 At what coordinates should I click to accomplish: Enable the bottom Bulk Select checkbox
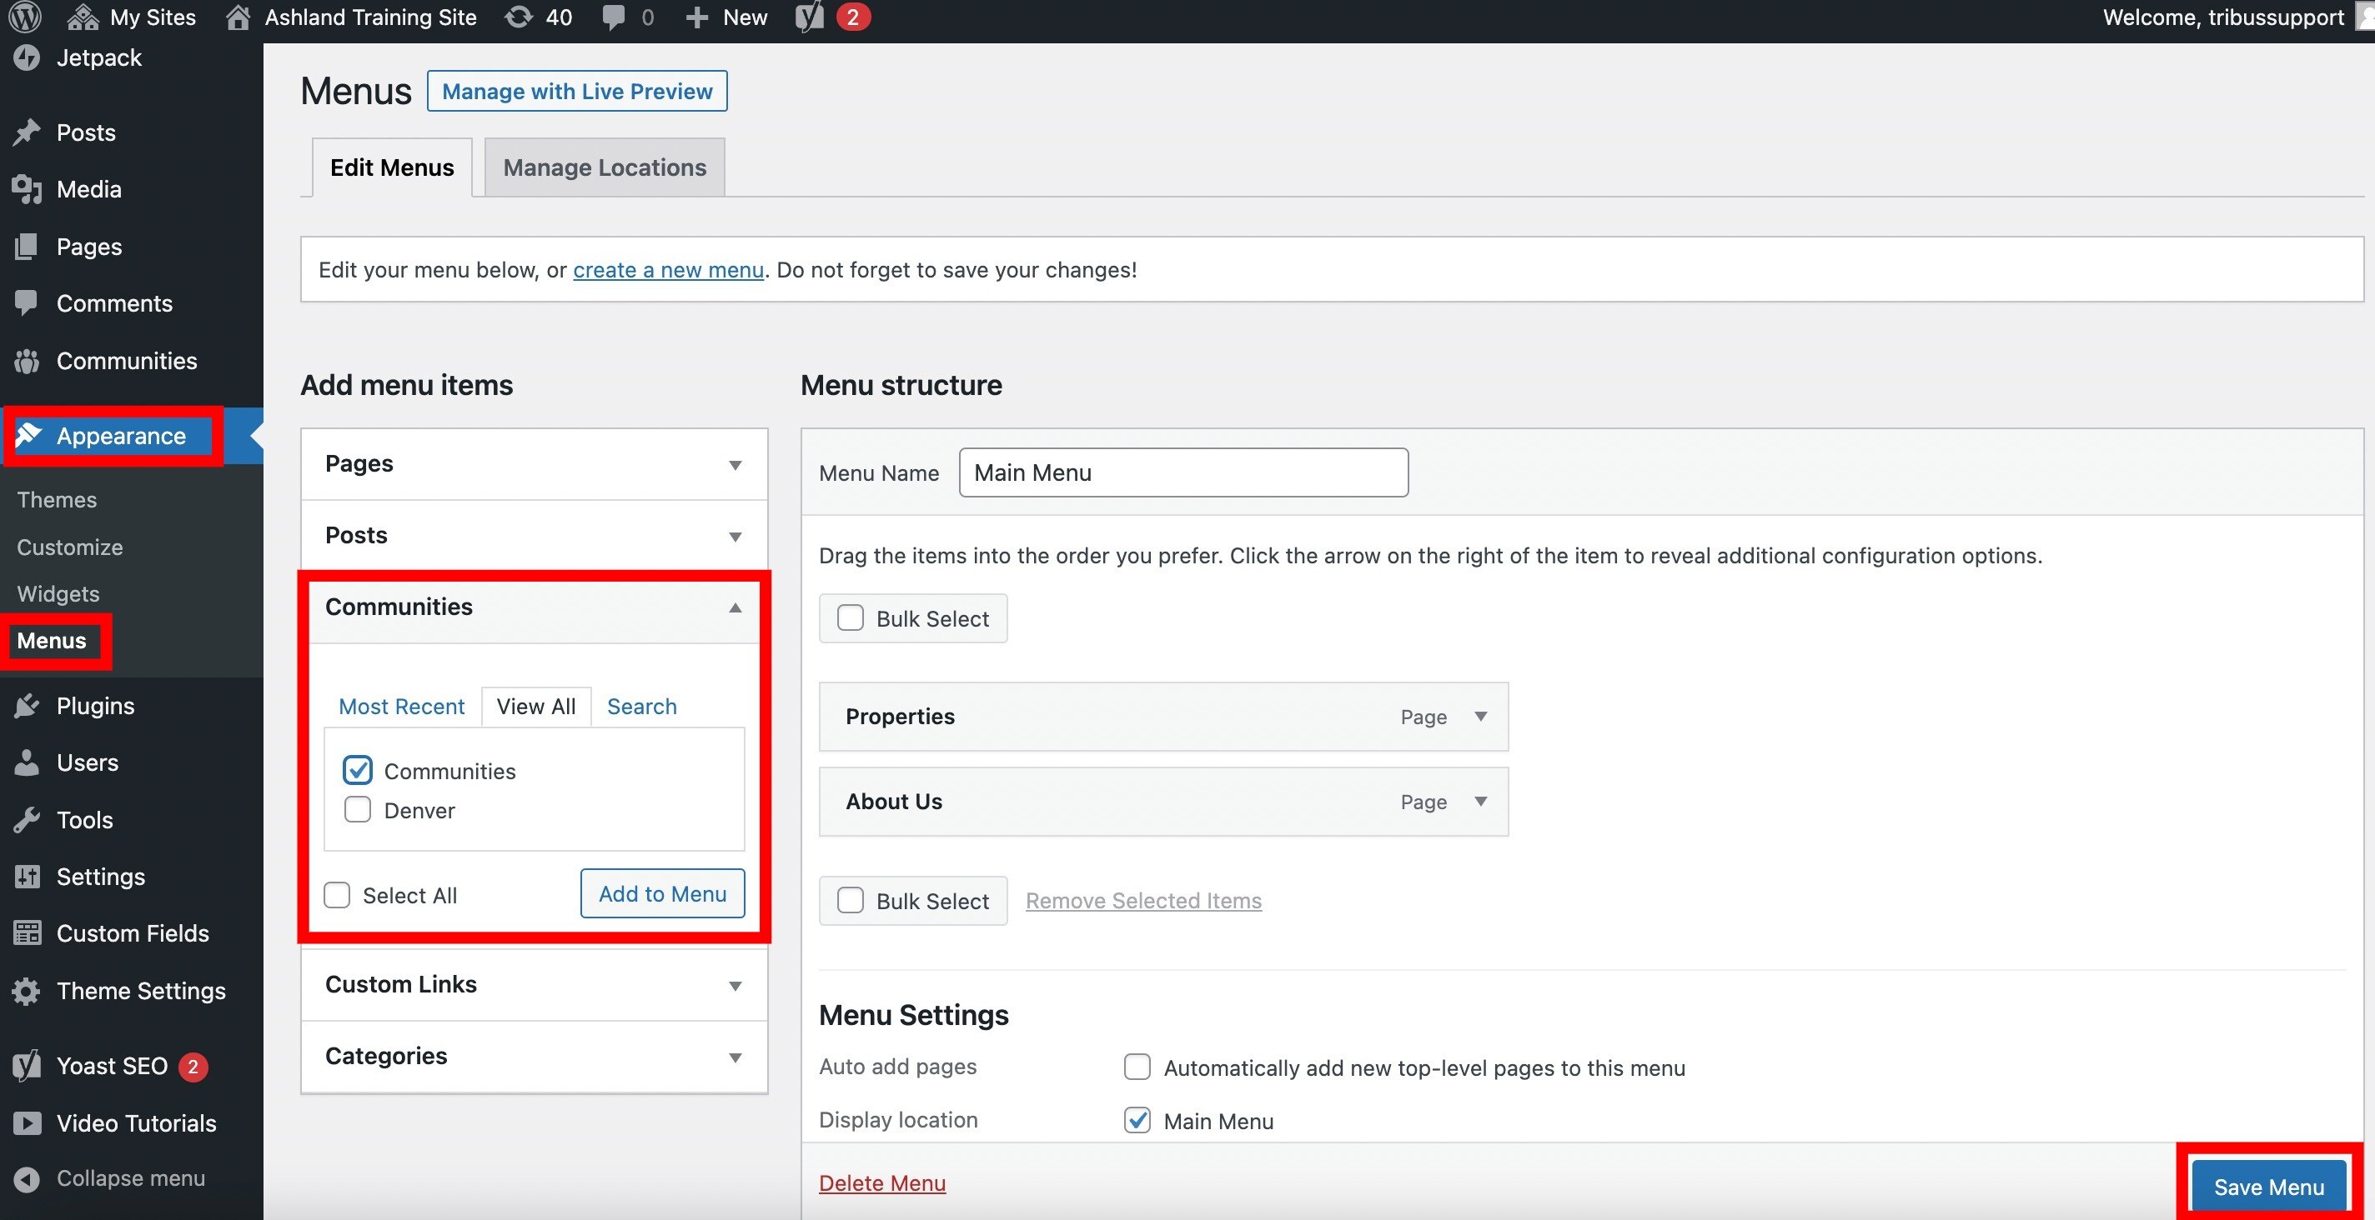[x=850, y=899]
